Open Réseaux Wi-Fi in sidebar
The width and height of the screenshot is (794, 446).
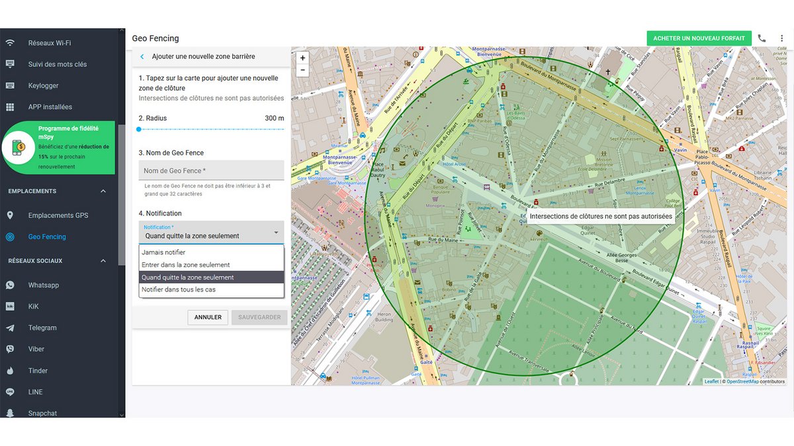50,43
